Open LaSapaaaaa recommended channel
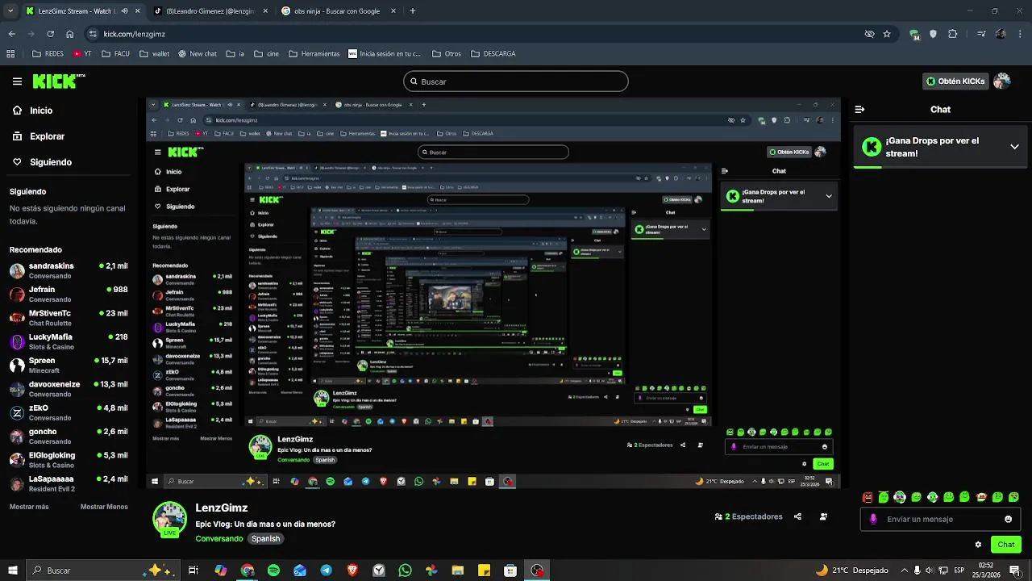The image size is (1032, 581). point(69,483)
